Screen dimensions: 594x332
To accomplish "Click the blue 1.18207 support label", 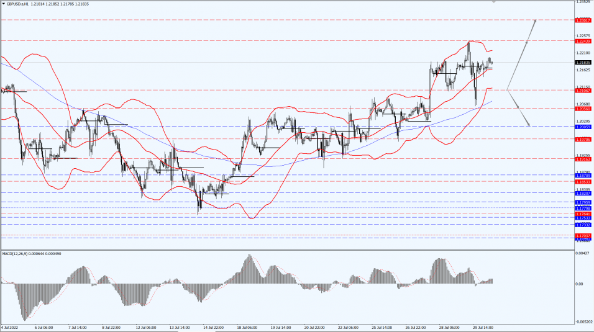I will tap(583, 193).
